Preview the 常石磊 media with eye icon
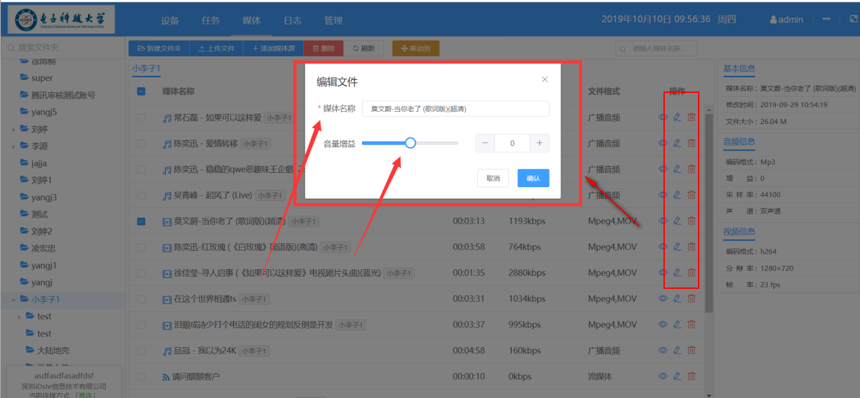Screen dimensions: 860x398 (663, 117)
